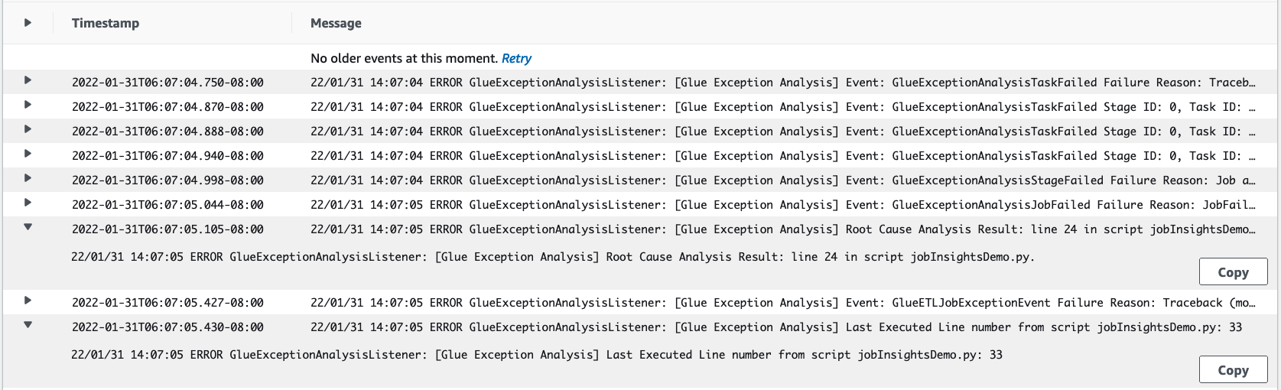This screenshot has width=1281, height=390.
Task: Click Retry link for older events
Action: [516, 58]
